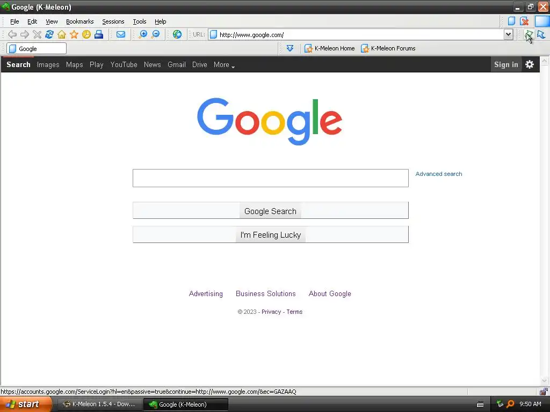Click the page icon in the URL bar
The width and height of the screenshot is (550, 412).
[x=213, y=35]
